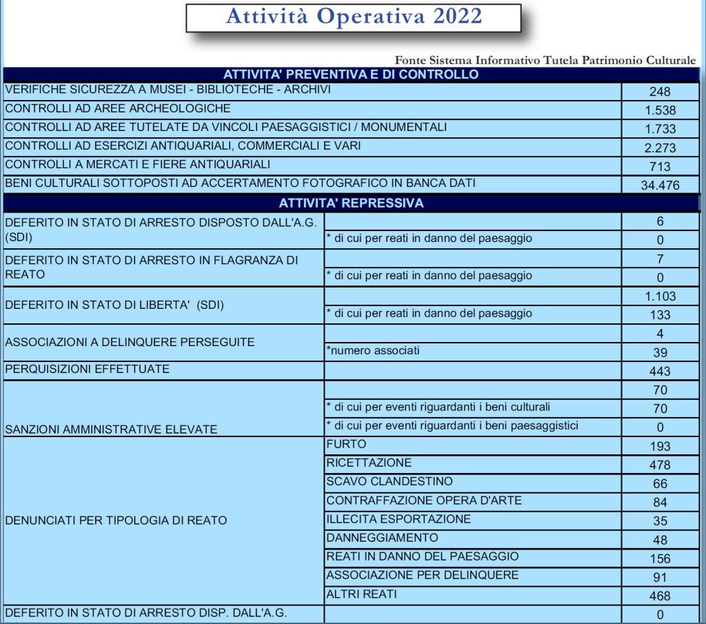The height and width of the screenshot is (624, 706).
Task: Select the value 34.476 cell
Action: click(x=660, y=185)
